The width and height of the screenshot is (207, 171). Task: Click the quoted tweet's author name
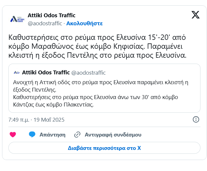(x=46, y=73)
